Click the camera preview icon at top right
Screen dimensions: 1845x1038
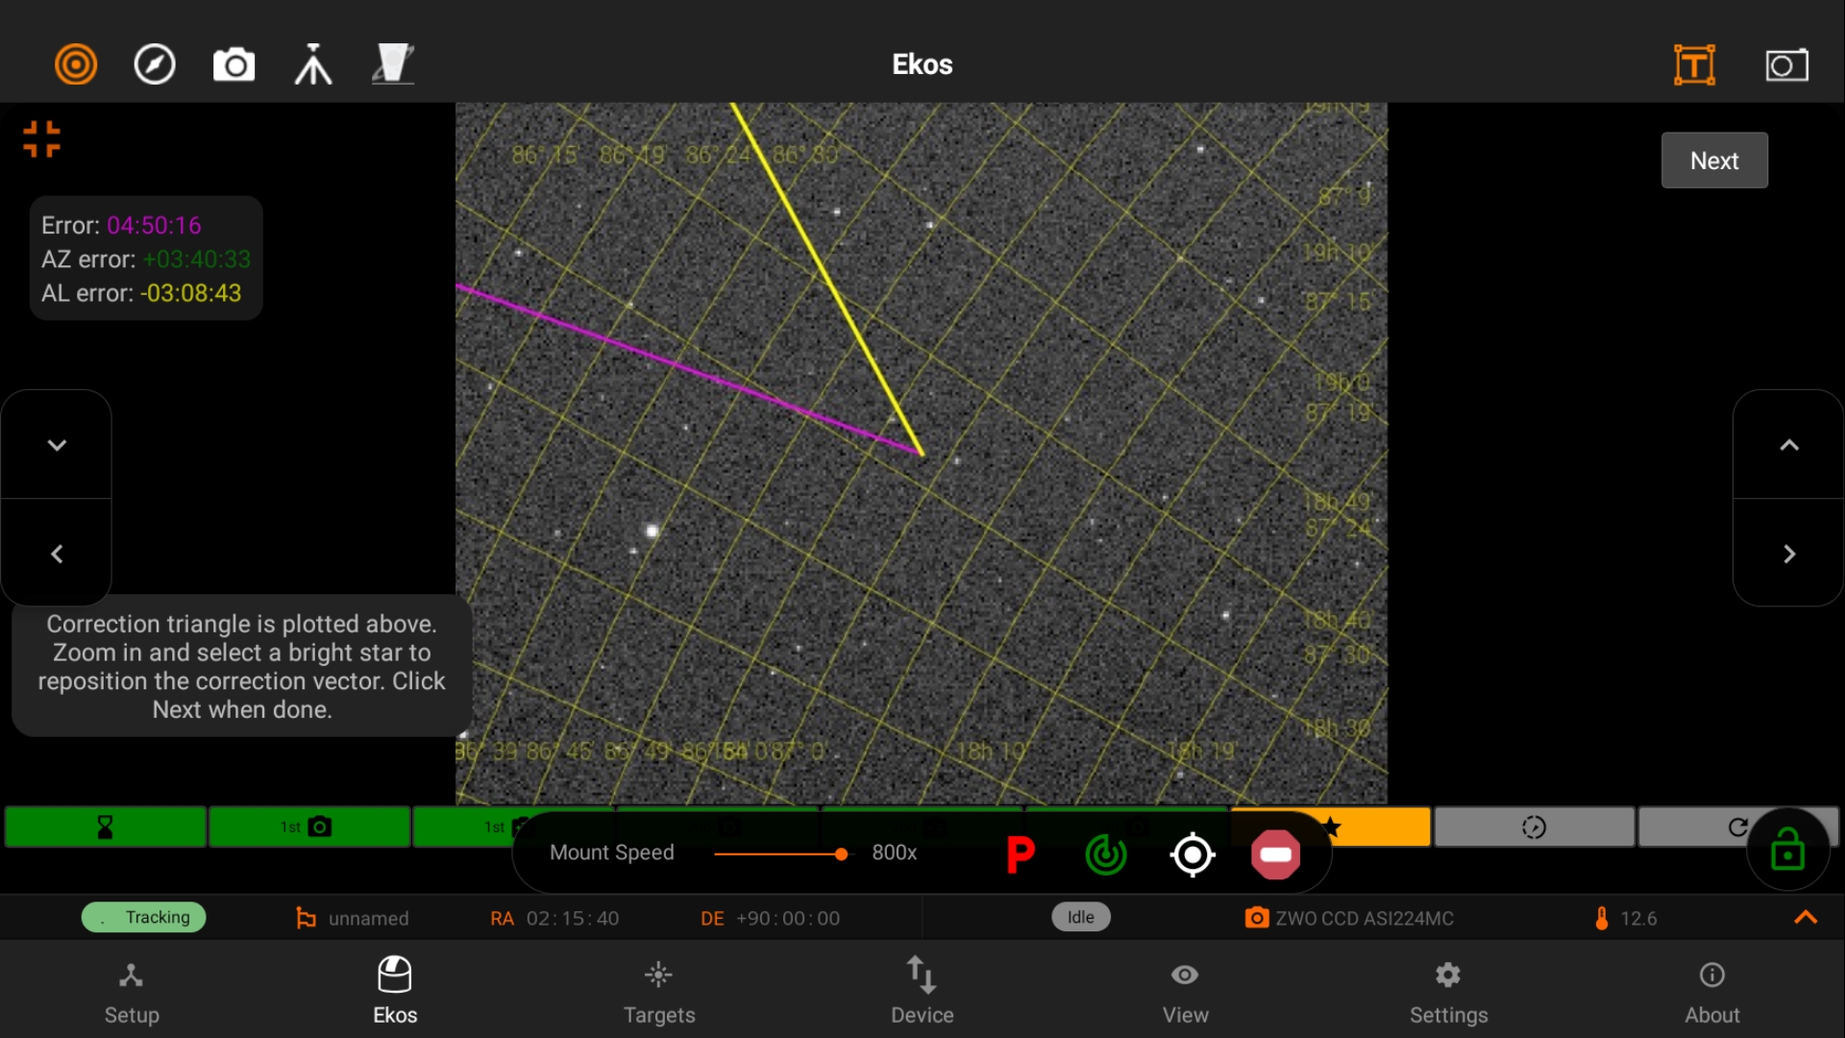tap(1786, 64)
